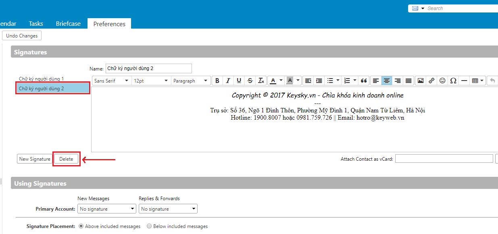The image size is (498, 234).
Task: Apply strikethrough formatting
Action: 250,81
